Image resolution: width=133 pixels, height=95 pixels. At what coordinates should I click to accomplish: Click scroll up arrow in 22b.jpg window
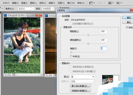(x=42, y=19)
